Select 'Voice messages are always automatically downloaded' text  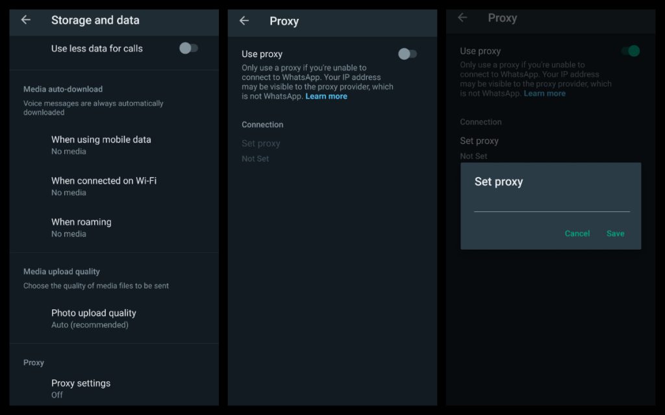pos(94,108)
